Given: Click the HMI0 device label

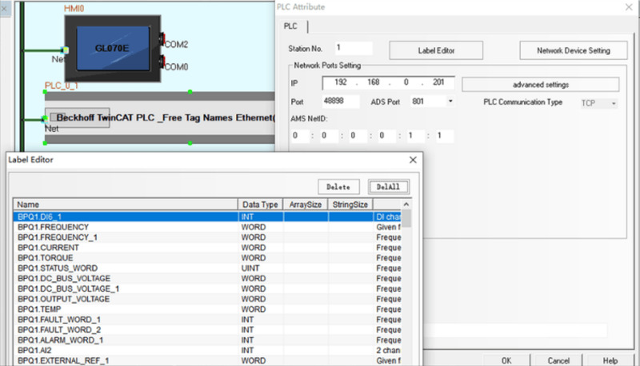Looking at the screenshot, I should click(x=74, y=8).
